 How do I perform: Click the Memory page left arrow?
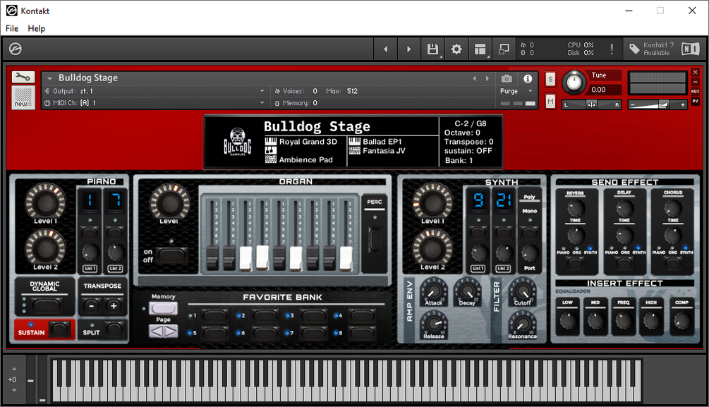[x=156, y=332]
